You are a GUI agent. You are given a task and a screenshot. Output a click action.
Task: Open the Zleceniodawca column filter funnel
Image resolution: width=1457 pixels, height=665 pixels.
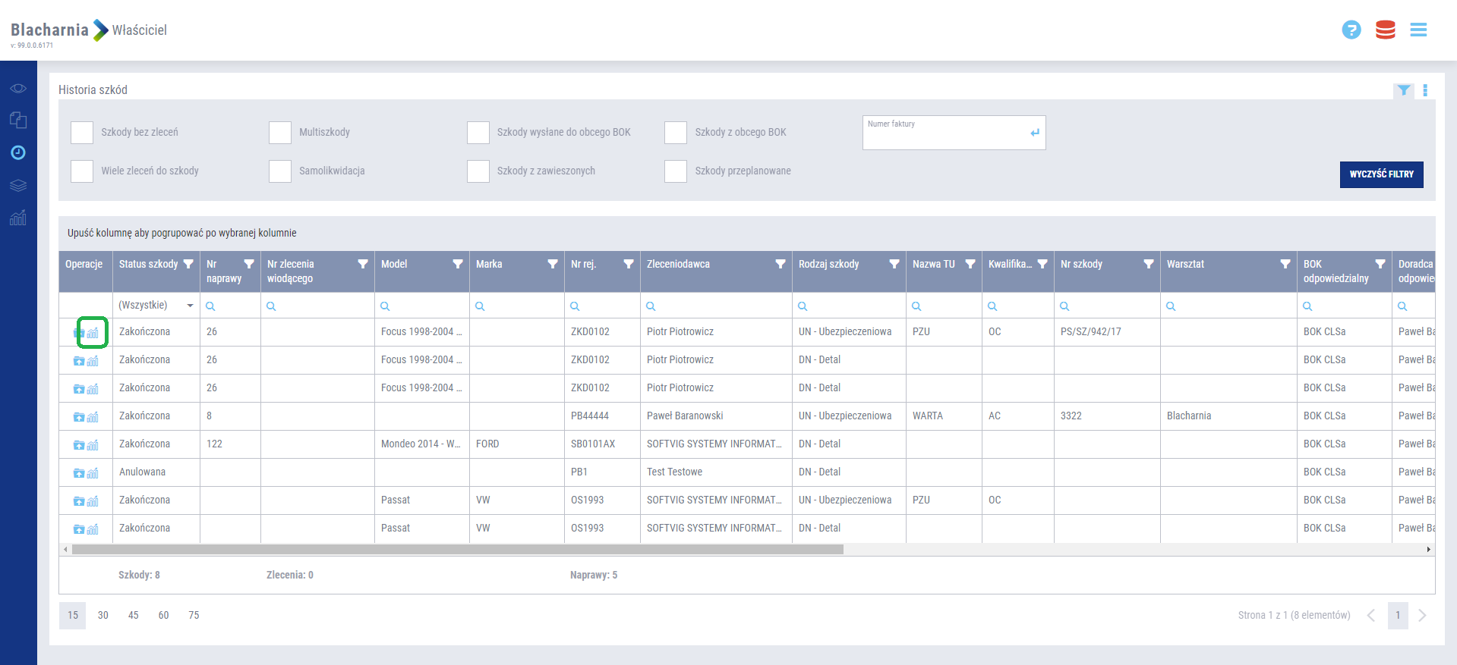780,264
